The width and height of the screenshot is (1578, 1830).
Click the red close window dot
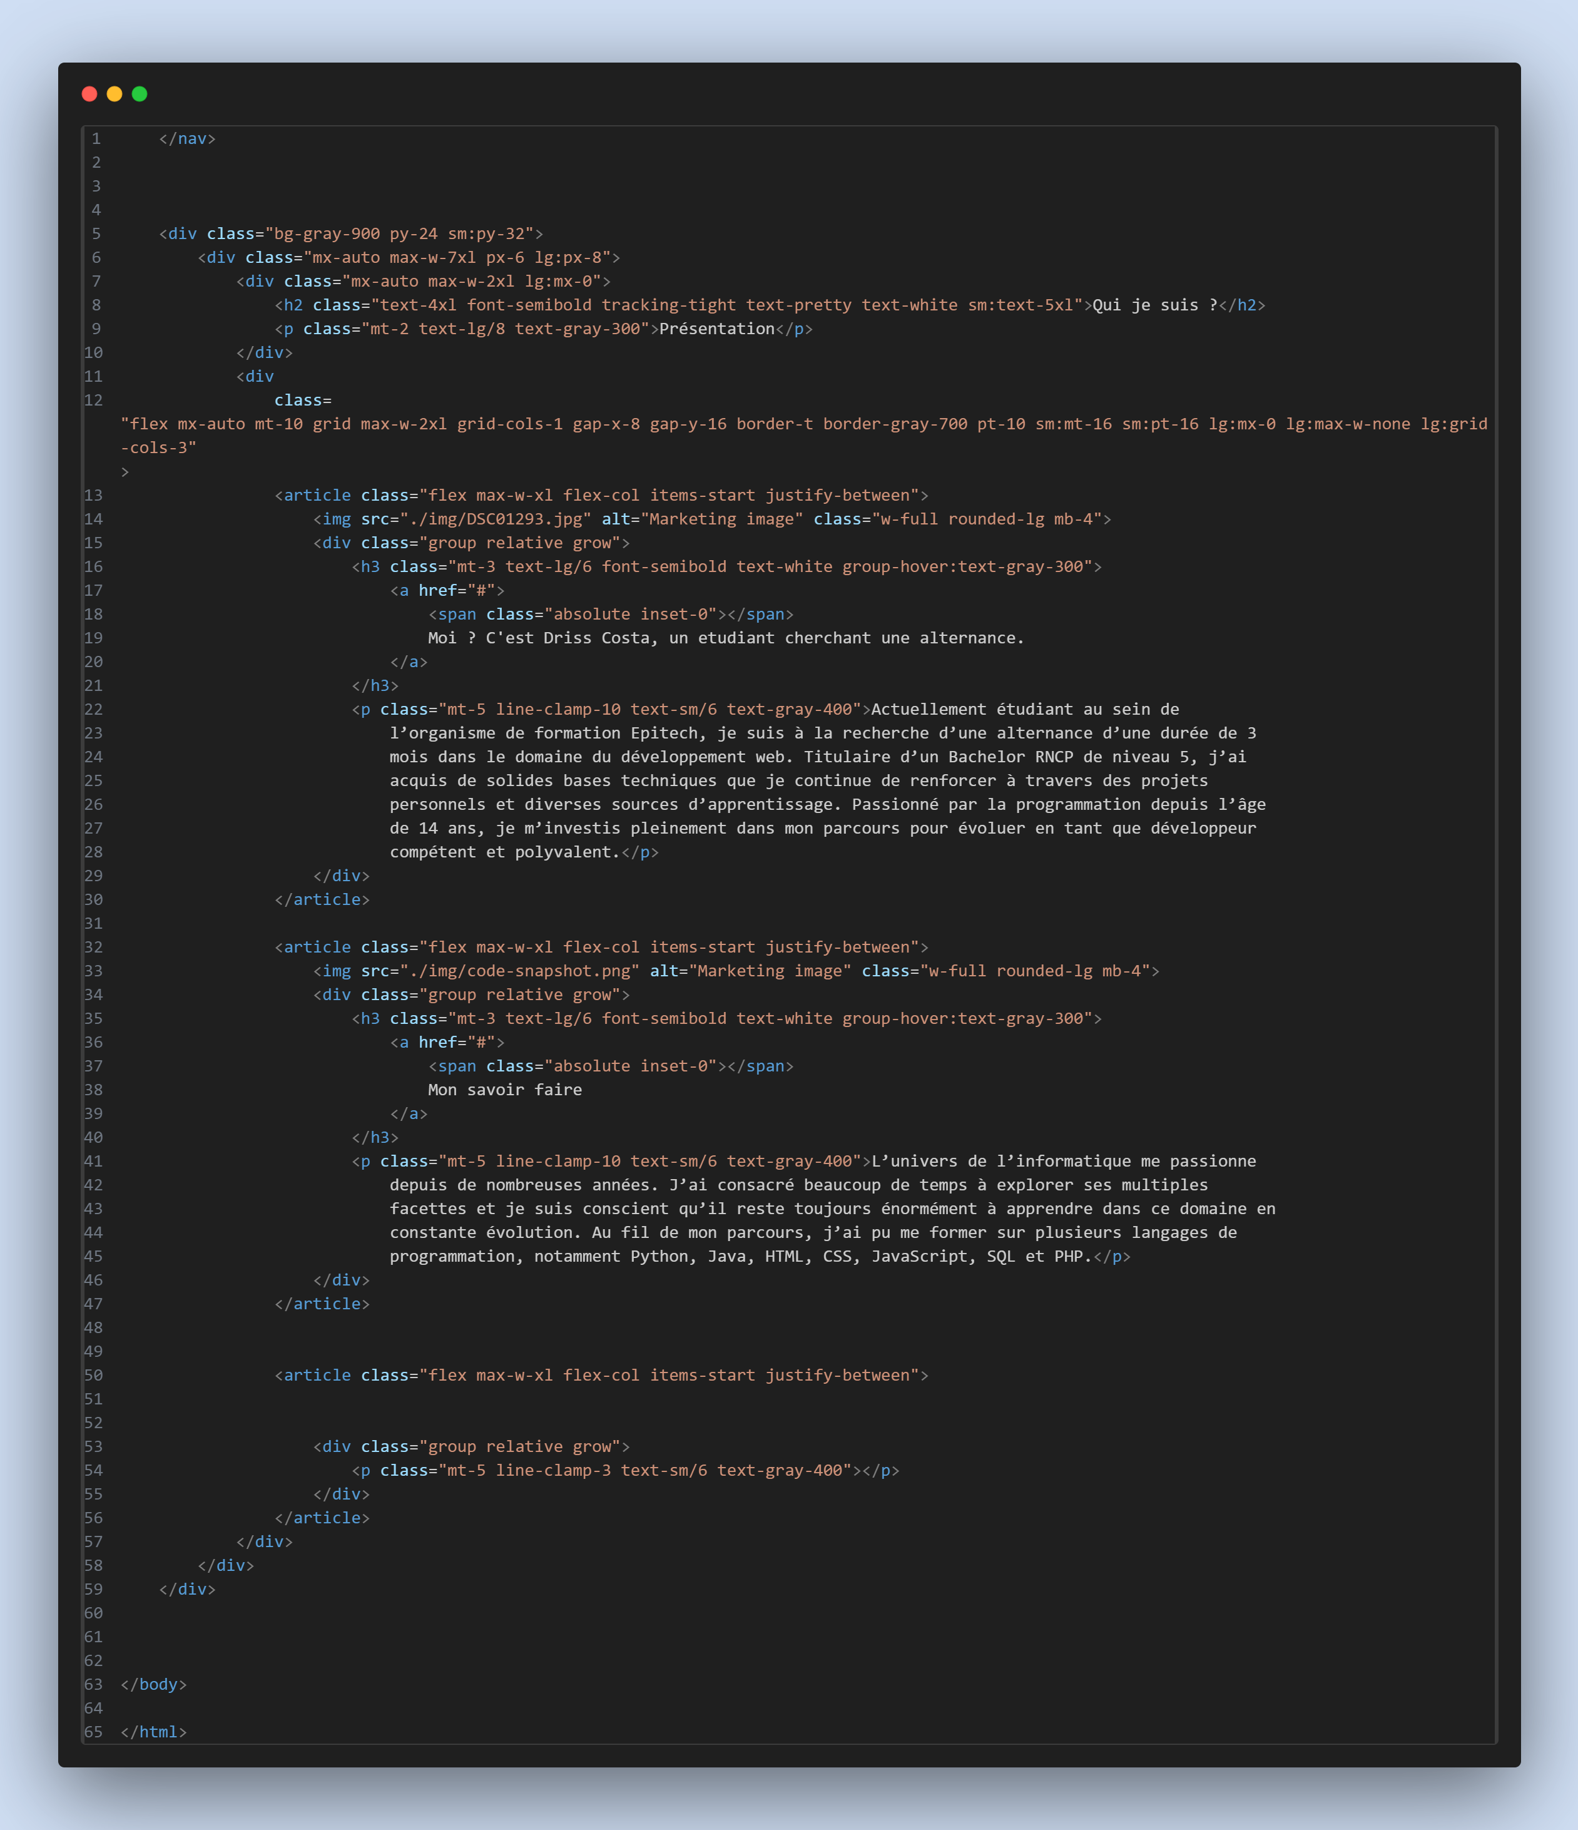click(x=89, y=94)
